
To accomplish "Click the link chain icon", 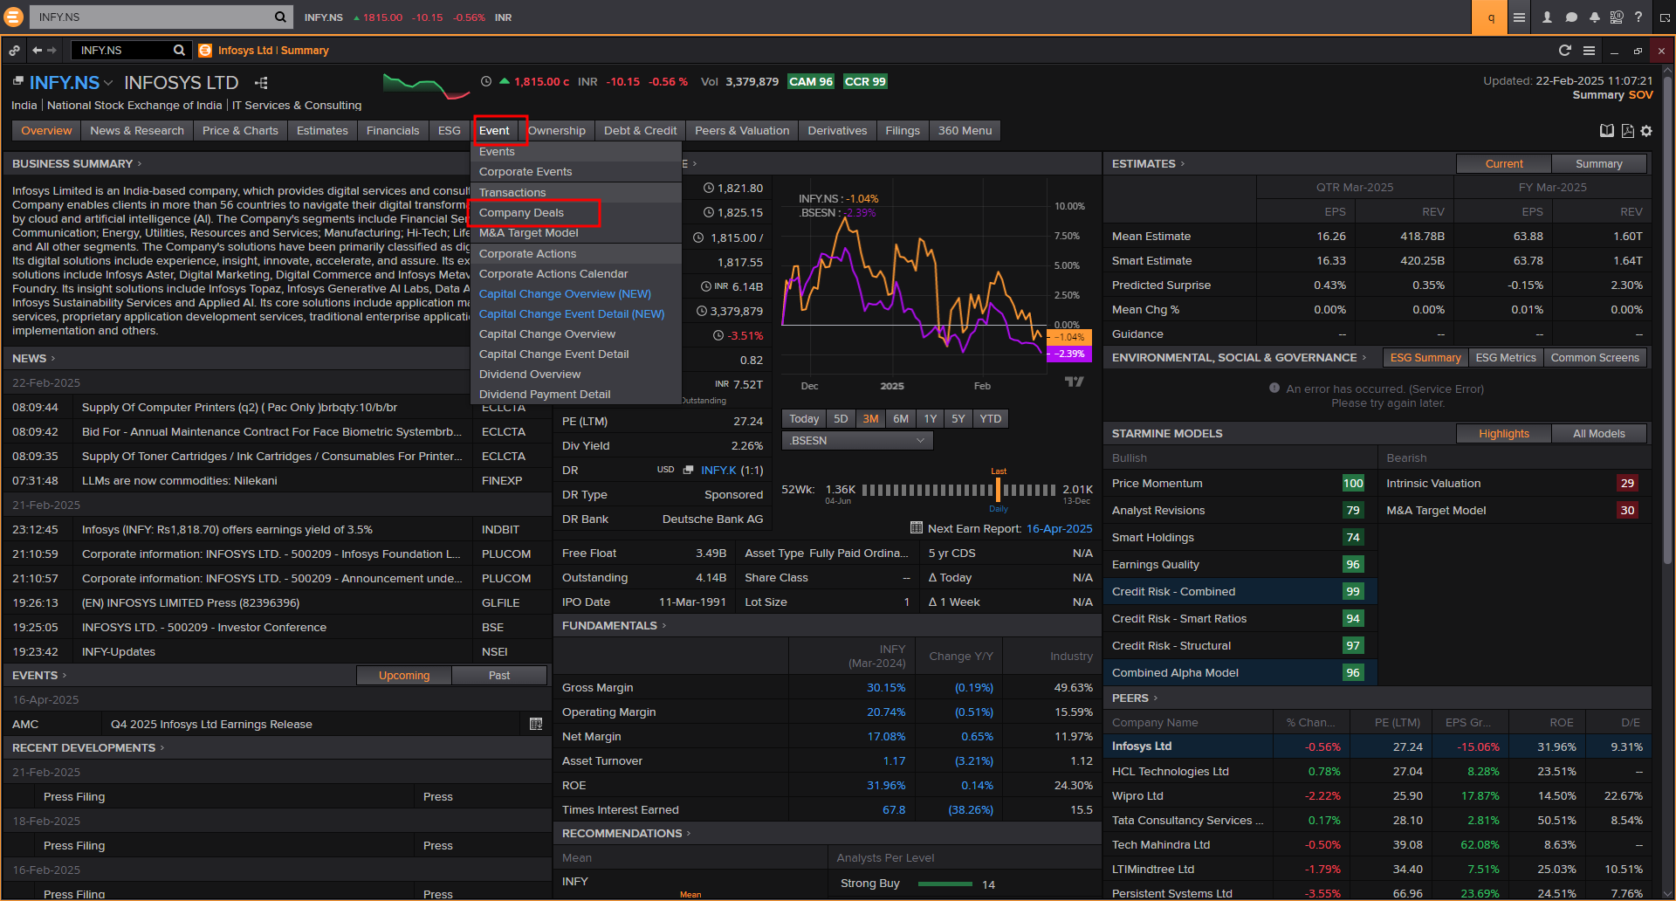I will point(14,51).
